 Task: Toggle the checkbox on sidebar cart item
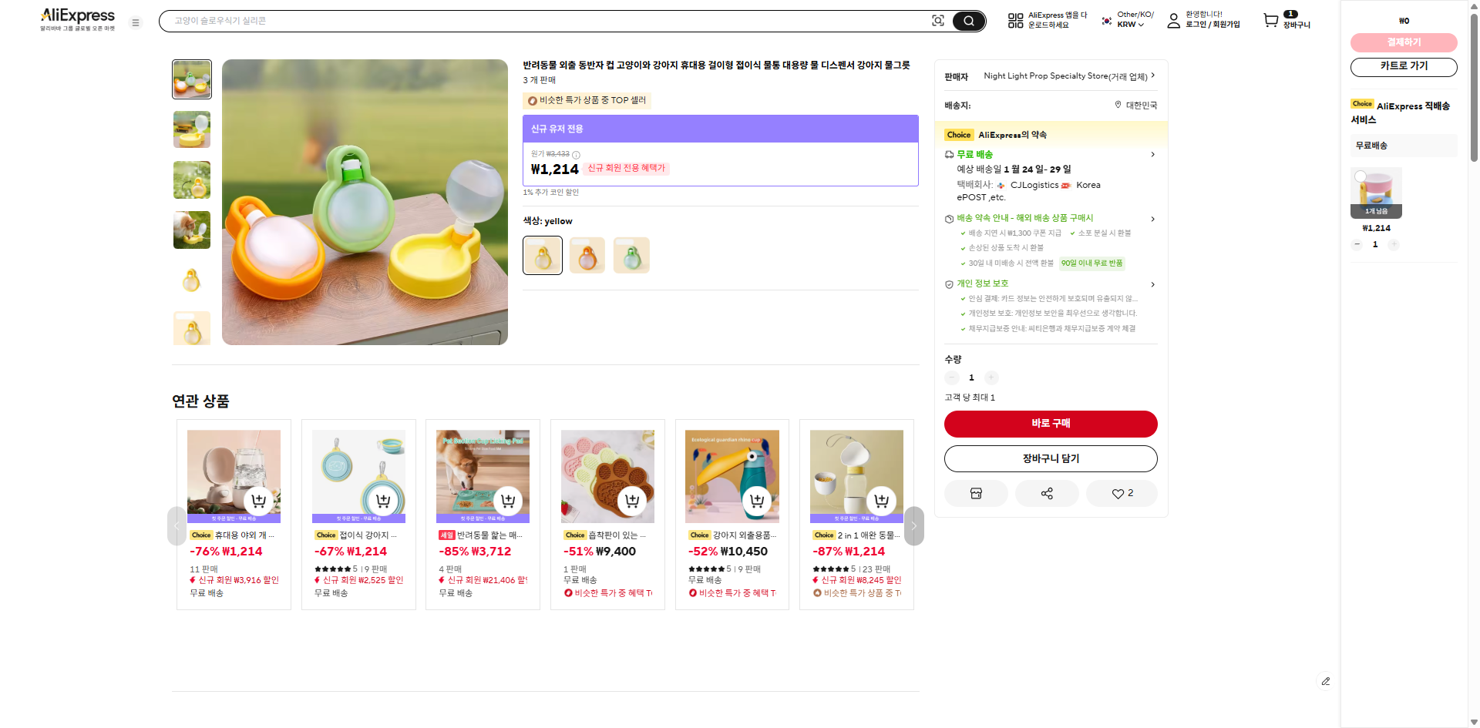pyautogui.click(x=1361, y=176)
